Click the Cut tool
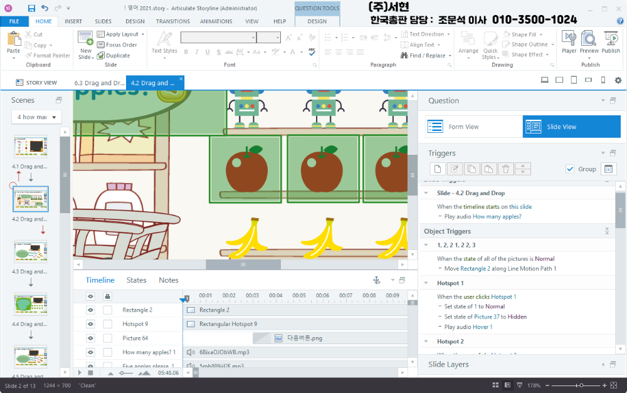The height and width of the screenshot is (393, 627). pyautogui.click(x=34, y=34)
